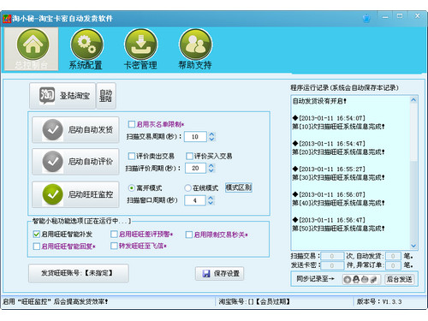Go to the 帮助支持 tab
Viewport: 428px width, 321px height.
(195, 49)
